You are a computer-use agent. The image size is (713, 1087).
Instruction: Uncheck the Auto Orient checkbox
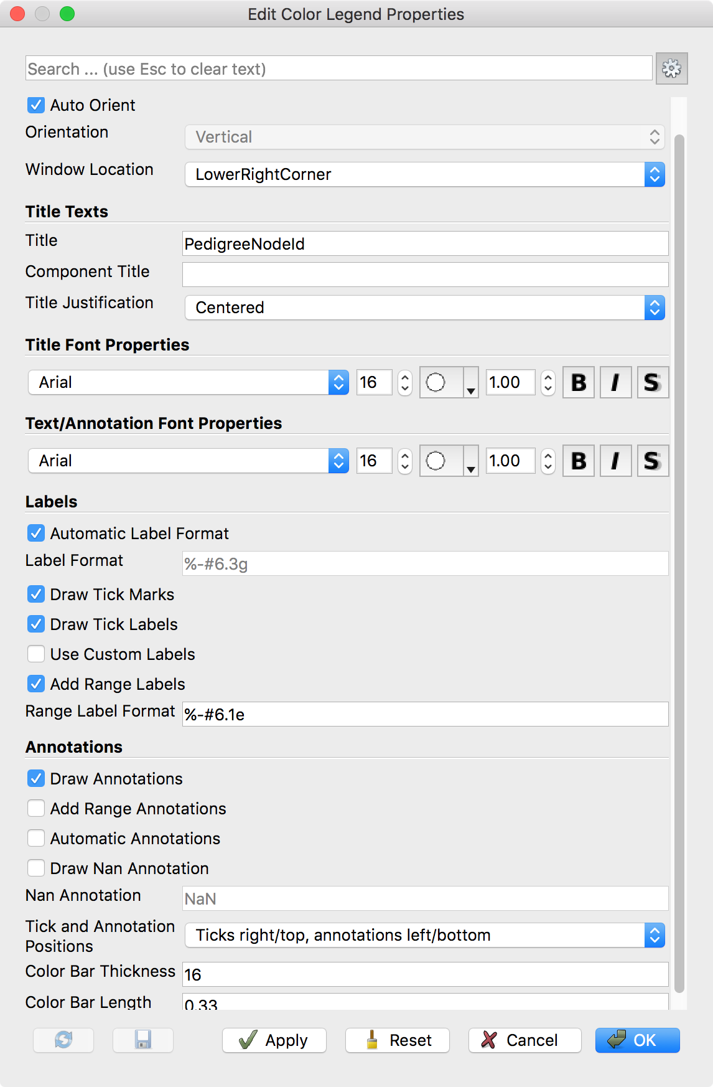(36, 105)
